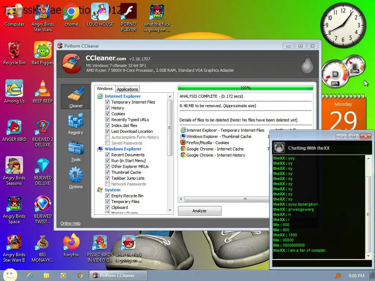Image resolution: width=375 pixels, height=281 pixels.
Task: Click up arrow of cleaner list scrollbar
Action: (x=170, y=97)
